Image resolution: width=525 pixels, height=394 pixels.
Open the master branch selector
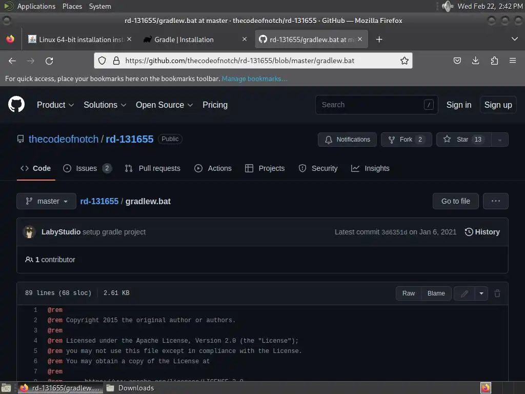coord(46,201)
